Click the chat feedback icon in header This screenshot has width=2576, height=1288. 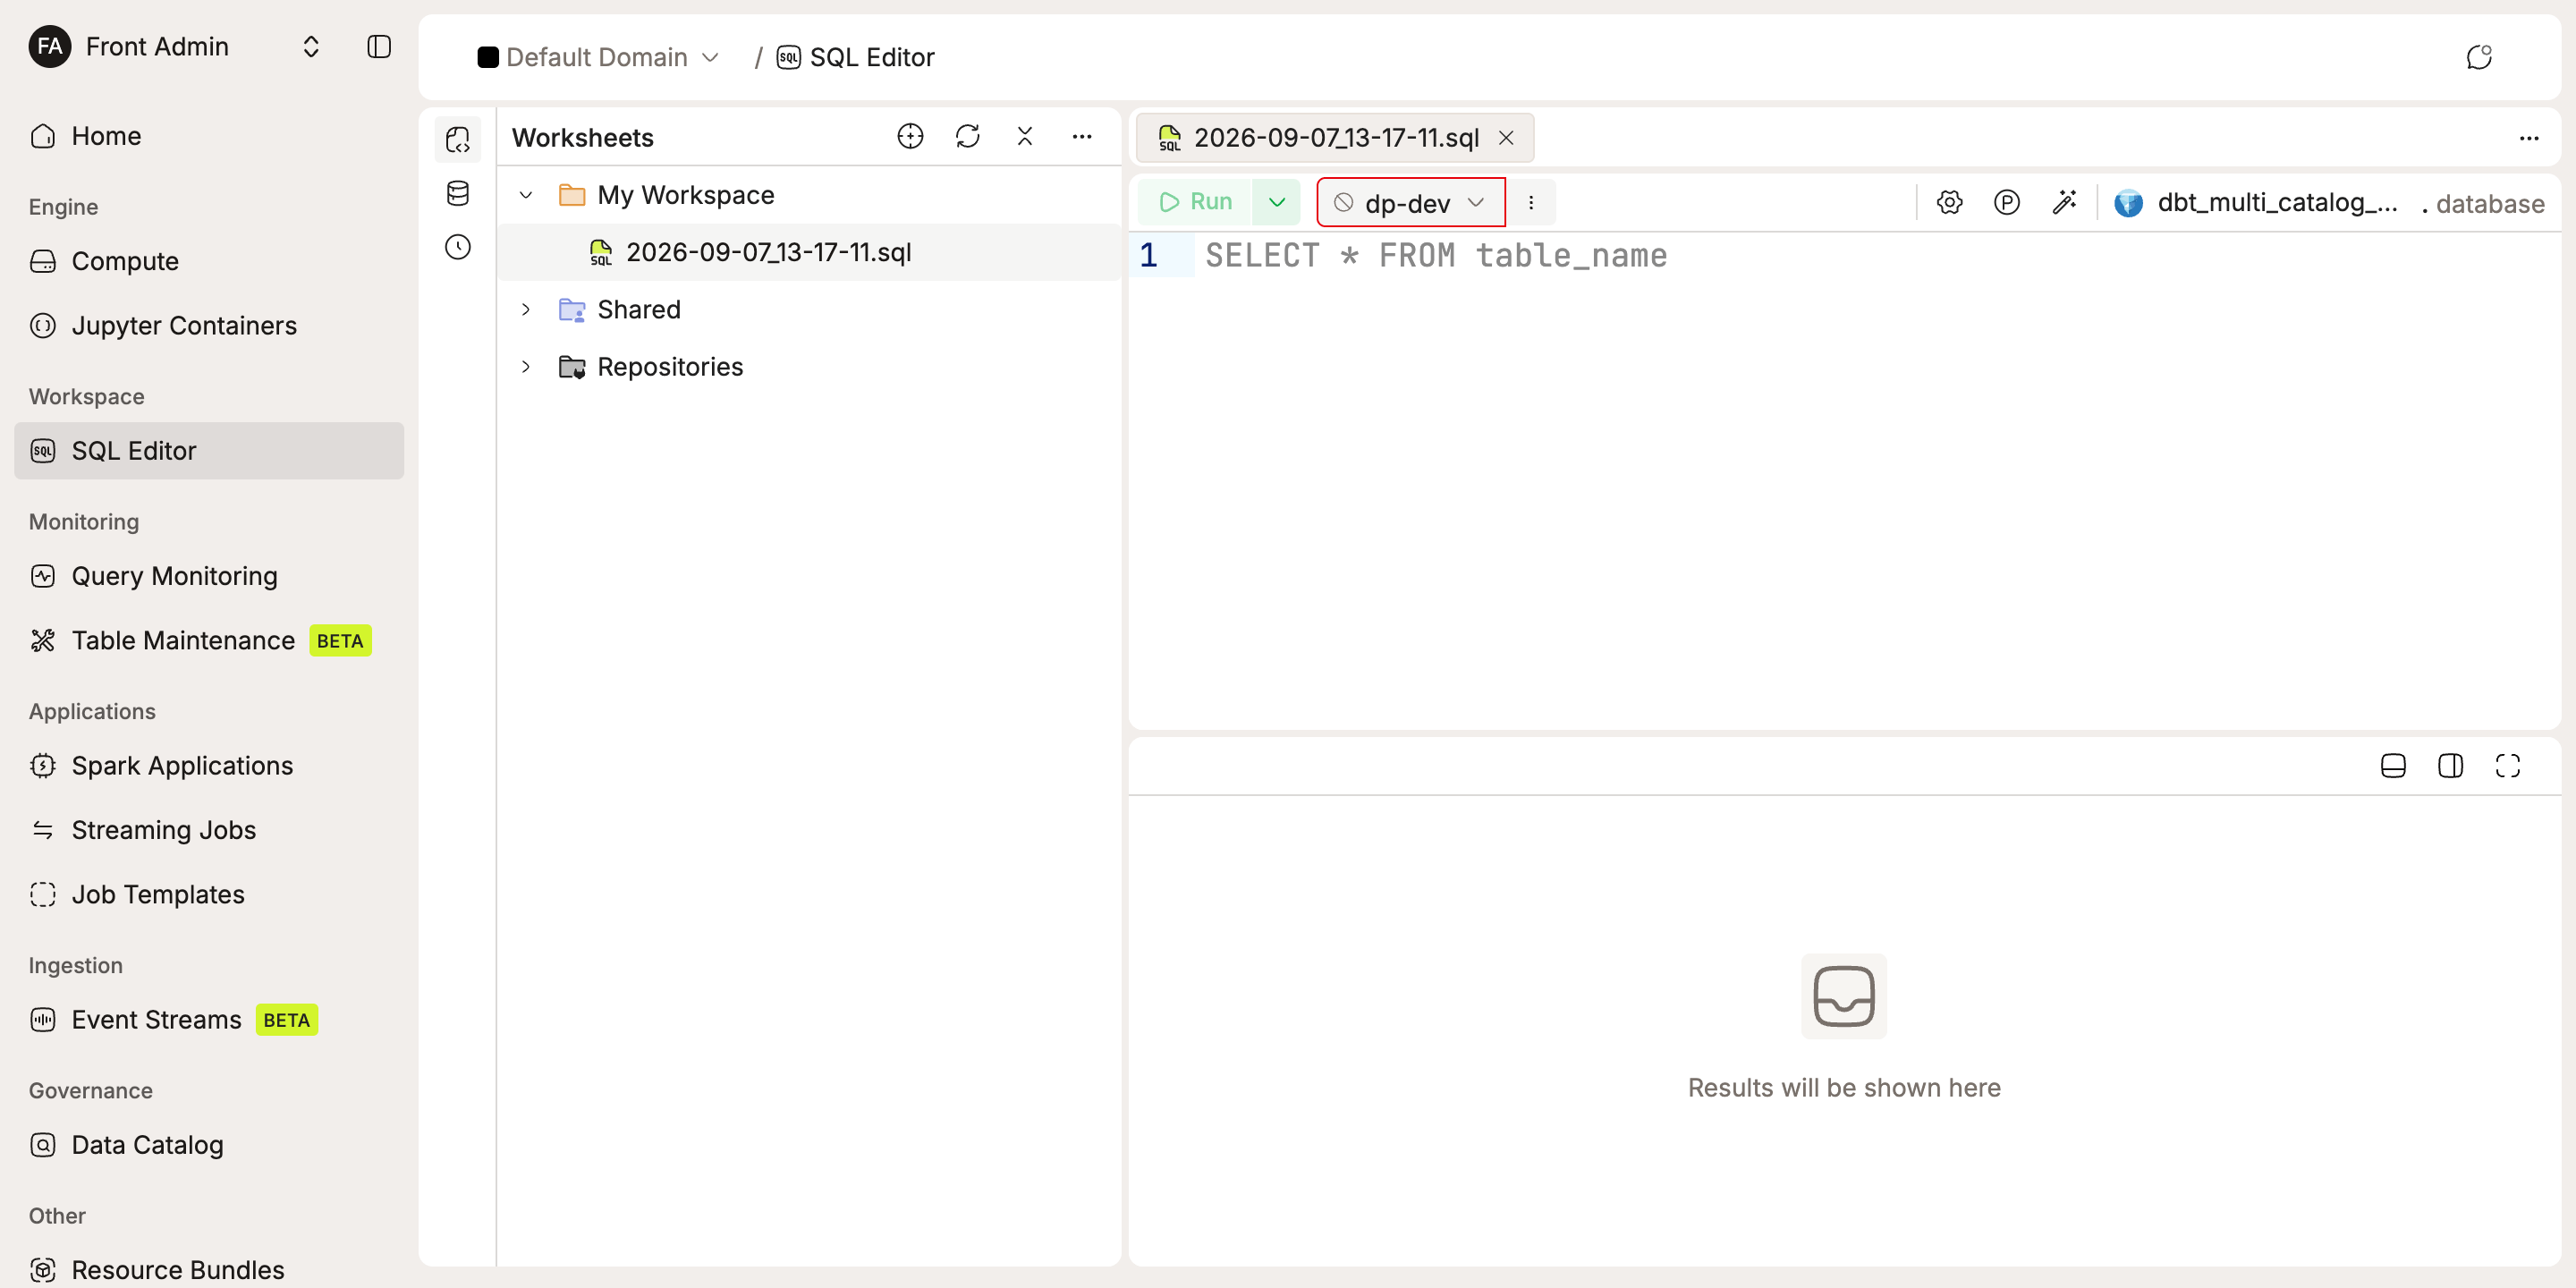click(x=2478, y=57)
